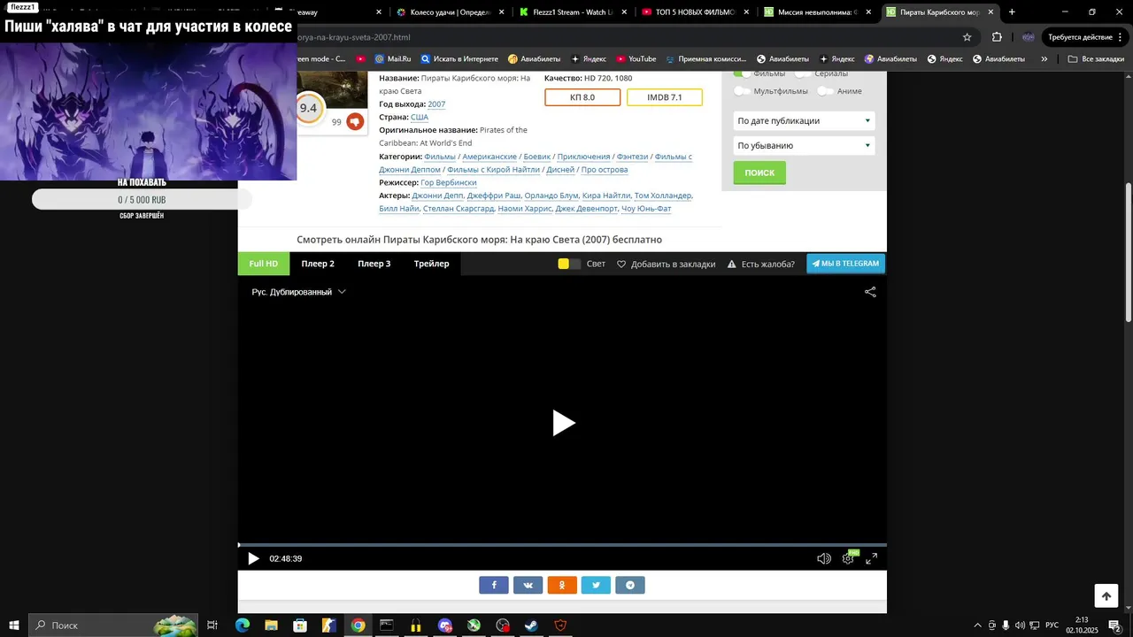The height and width of the screenshot is (637, 1133).
Task: Share the movie via Telegram icon
Action: tap(630, 585)
